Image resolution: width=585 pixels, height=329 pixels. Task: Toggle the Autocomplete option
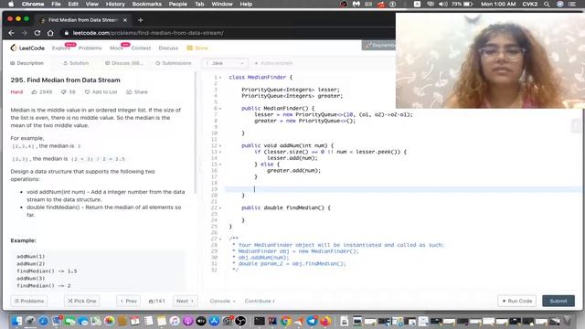click(273, 63)
